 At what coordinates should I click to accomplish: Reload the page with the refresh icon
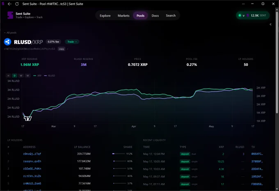17,4
